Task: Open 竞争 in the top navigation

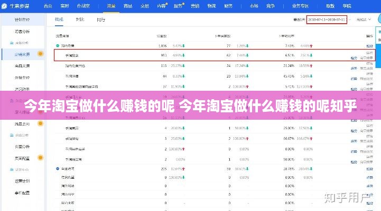Action: click(271, 6)
